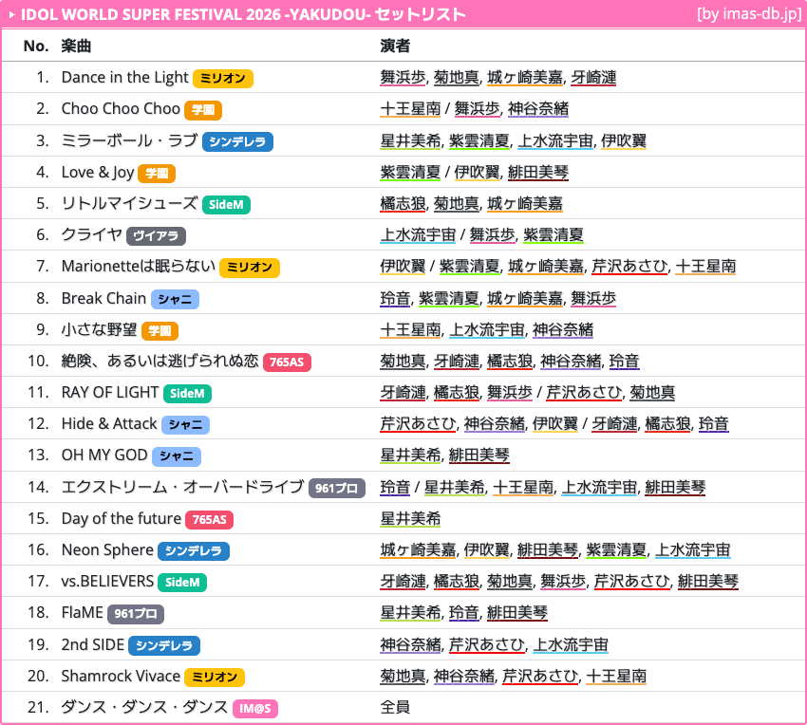Image resolution: width=807 pixels, height=725 pixels.
Task: Open 星井美希 in the ミラーボール・ラブ row
Action: [411, 140]
